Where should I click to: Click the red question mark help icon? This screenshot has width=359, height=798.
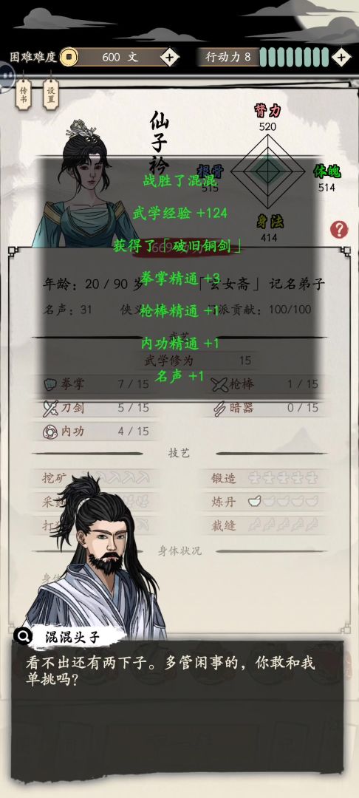coord(339,230)
